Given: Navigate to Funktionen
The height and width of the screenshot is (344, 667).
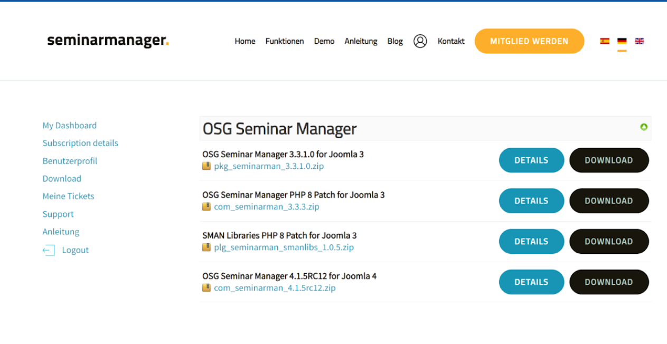Looking at the screenshot, I should tap(285, 41).
